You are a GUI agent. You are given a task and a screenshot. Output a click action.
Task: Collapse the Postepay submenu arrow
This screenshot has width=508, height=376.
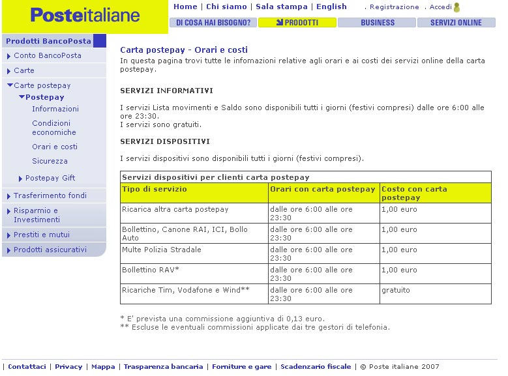(x=22, y=97)
